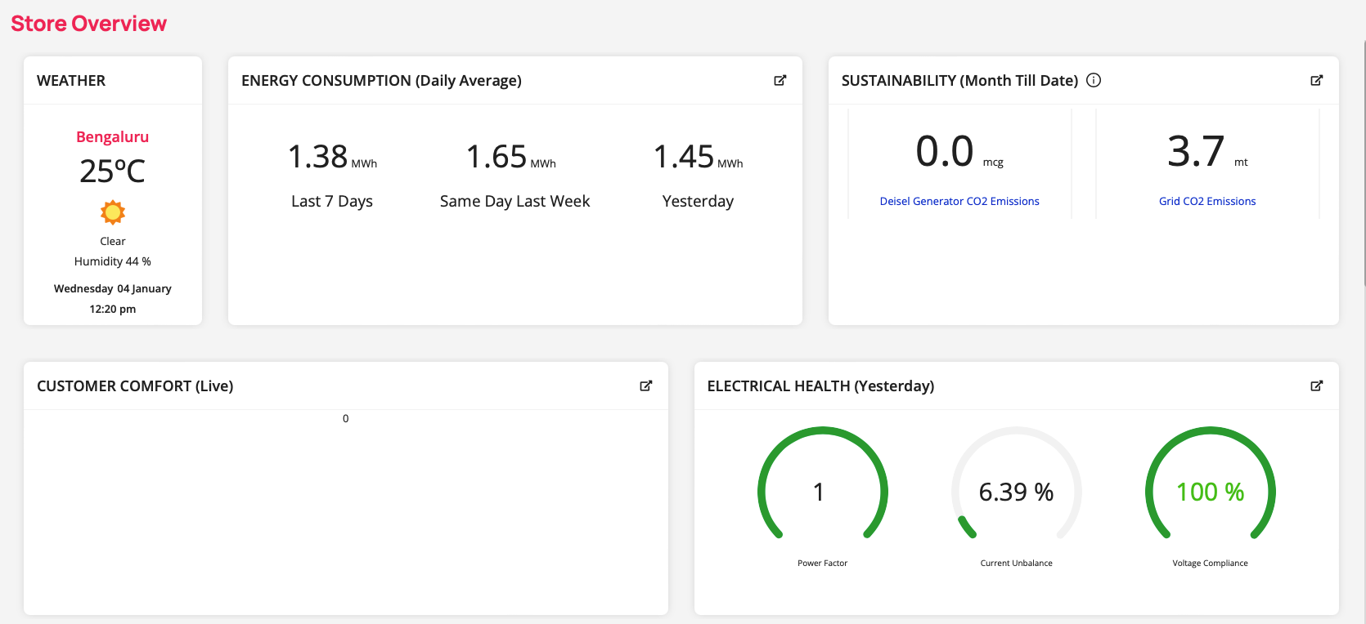Viewport: 1366px width, 624px height.
Task: Click the Clear weather condition text
Action: tap(113, 241)
